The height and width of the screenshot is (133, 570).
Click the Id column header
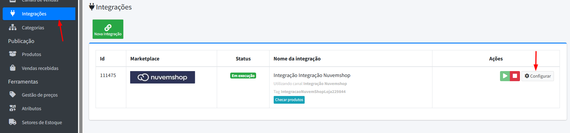(102, 59)
